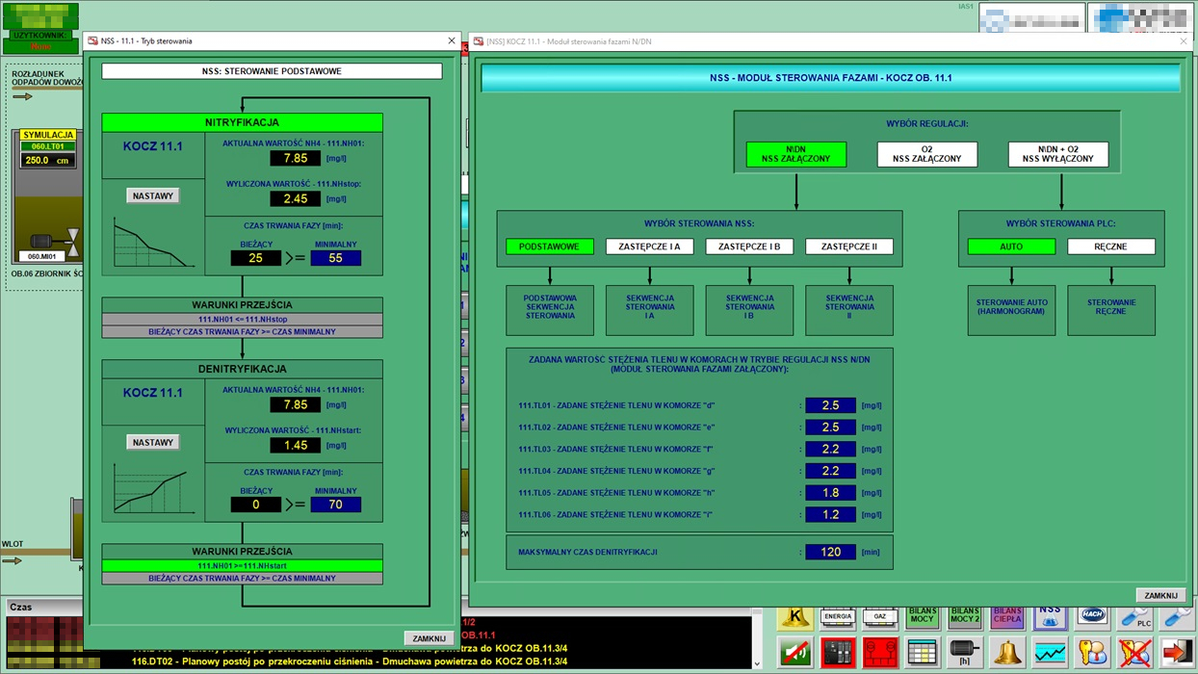Edit 111.TL02 oxygen setpoint for chamber e

tap(830, 428)
